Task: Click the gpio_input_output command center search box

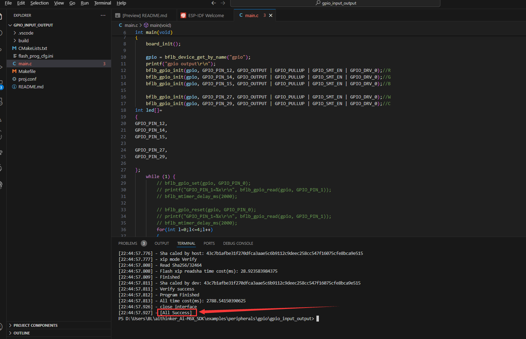Action: pyautogui.click(x=335, y=3)
